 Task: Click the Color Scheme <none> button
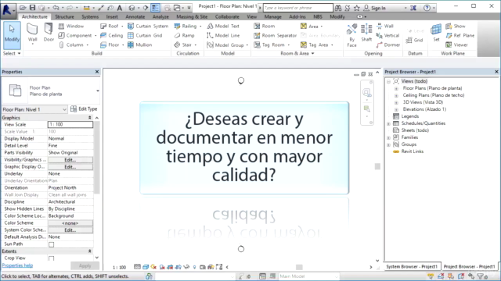coord(70,223)
